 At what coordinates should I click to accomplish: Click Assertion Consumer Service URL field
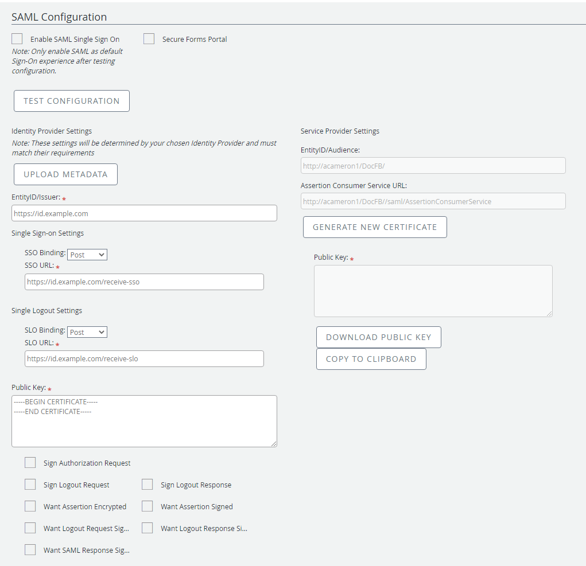433,201
